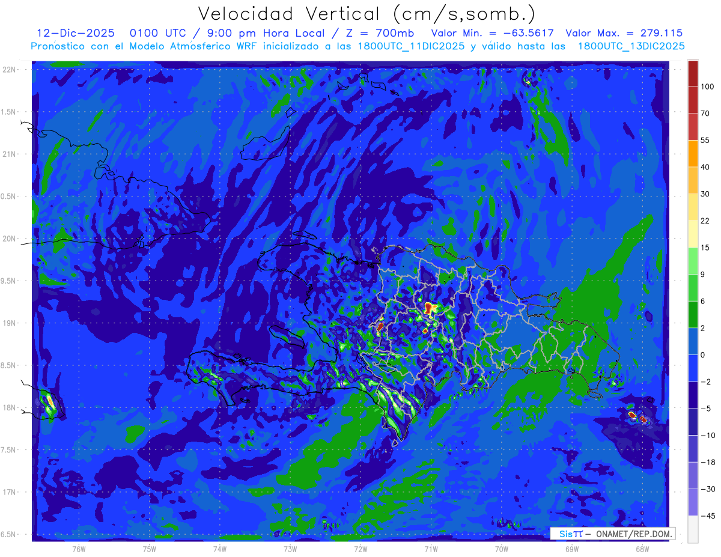Viewport: 721px width, 557px height.
Task: Click colorbar value label "22"
Action: click(705, 221)
